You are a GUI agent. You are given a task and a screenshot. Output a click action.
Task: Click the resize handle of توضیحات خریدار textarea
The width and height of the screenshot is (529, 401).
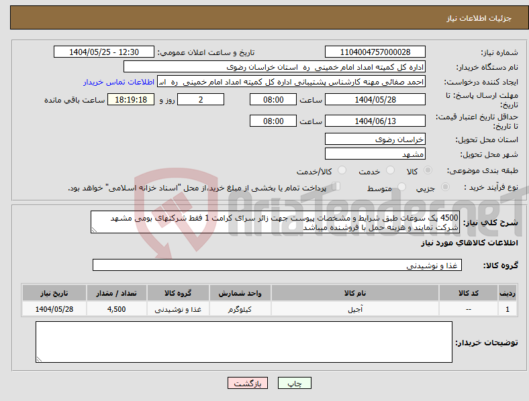[39, 359]
